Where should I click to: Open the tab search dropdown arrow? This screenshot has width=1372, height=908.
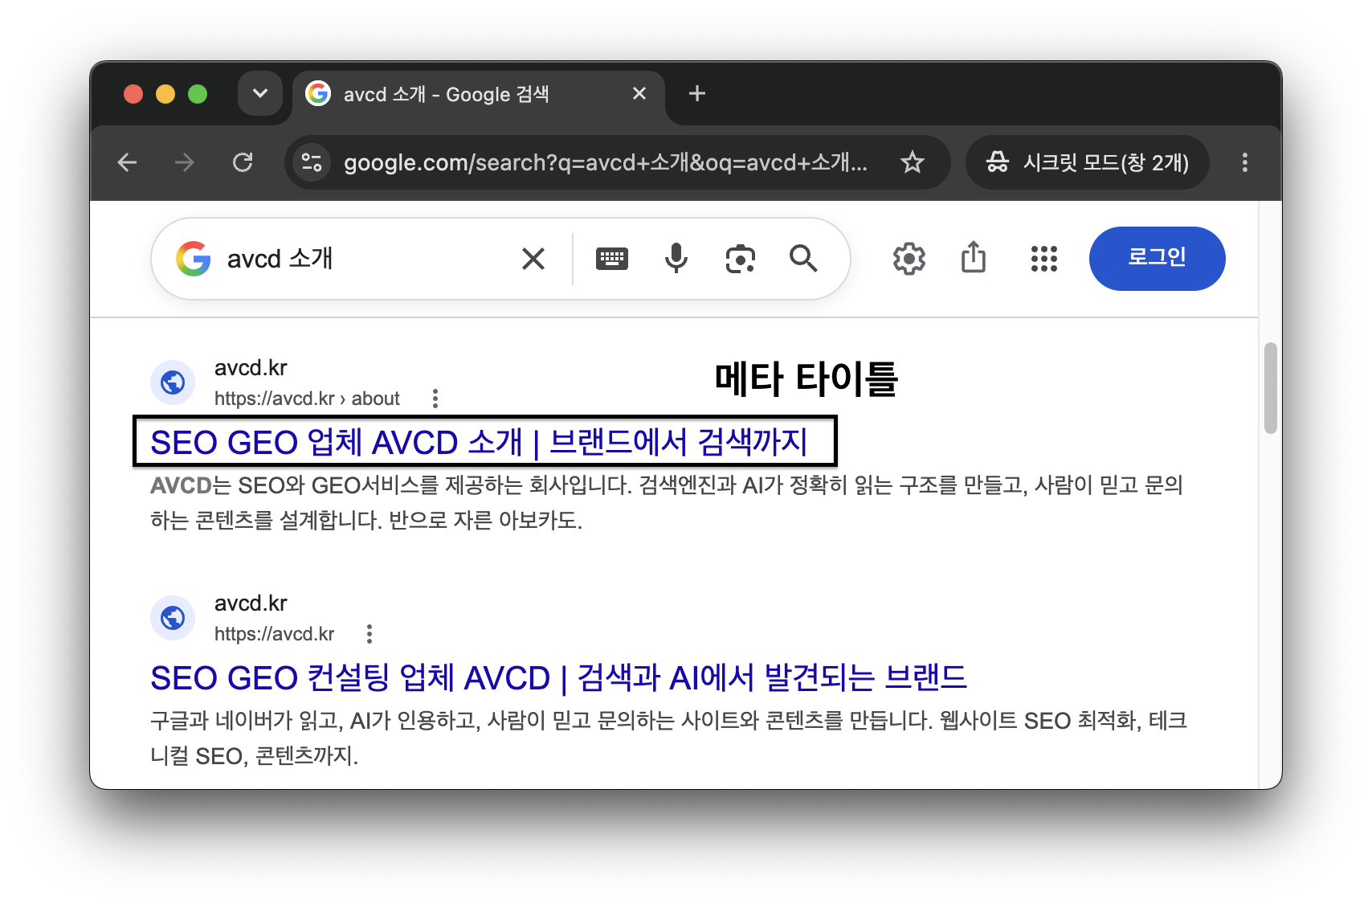260,93
